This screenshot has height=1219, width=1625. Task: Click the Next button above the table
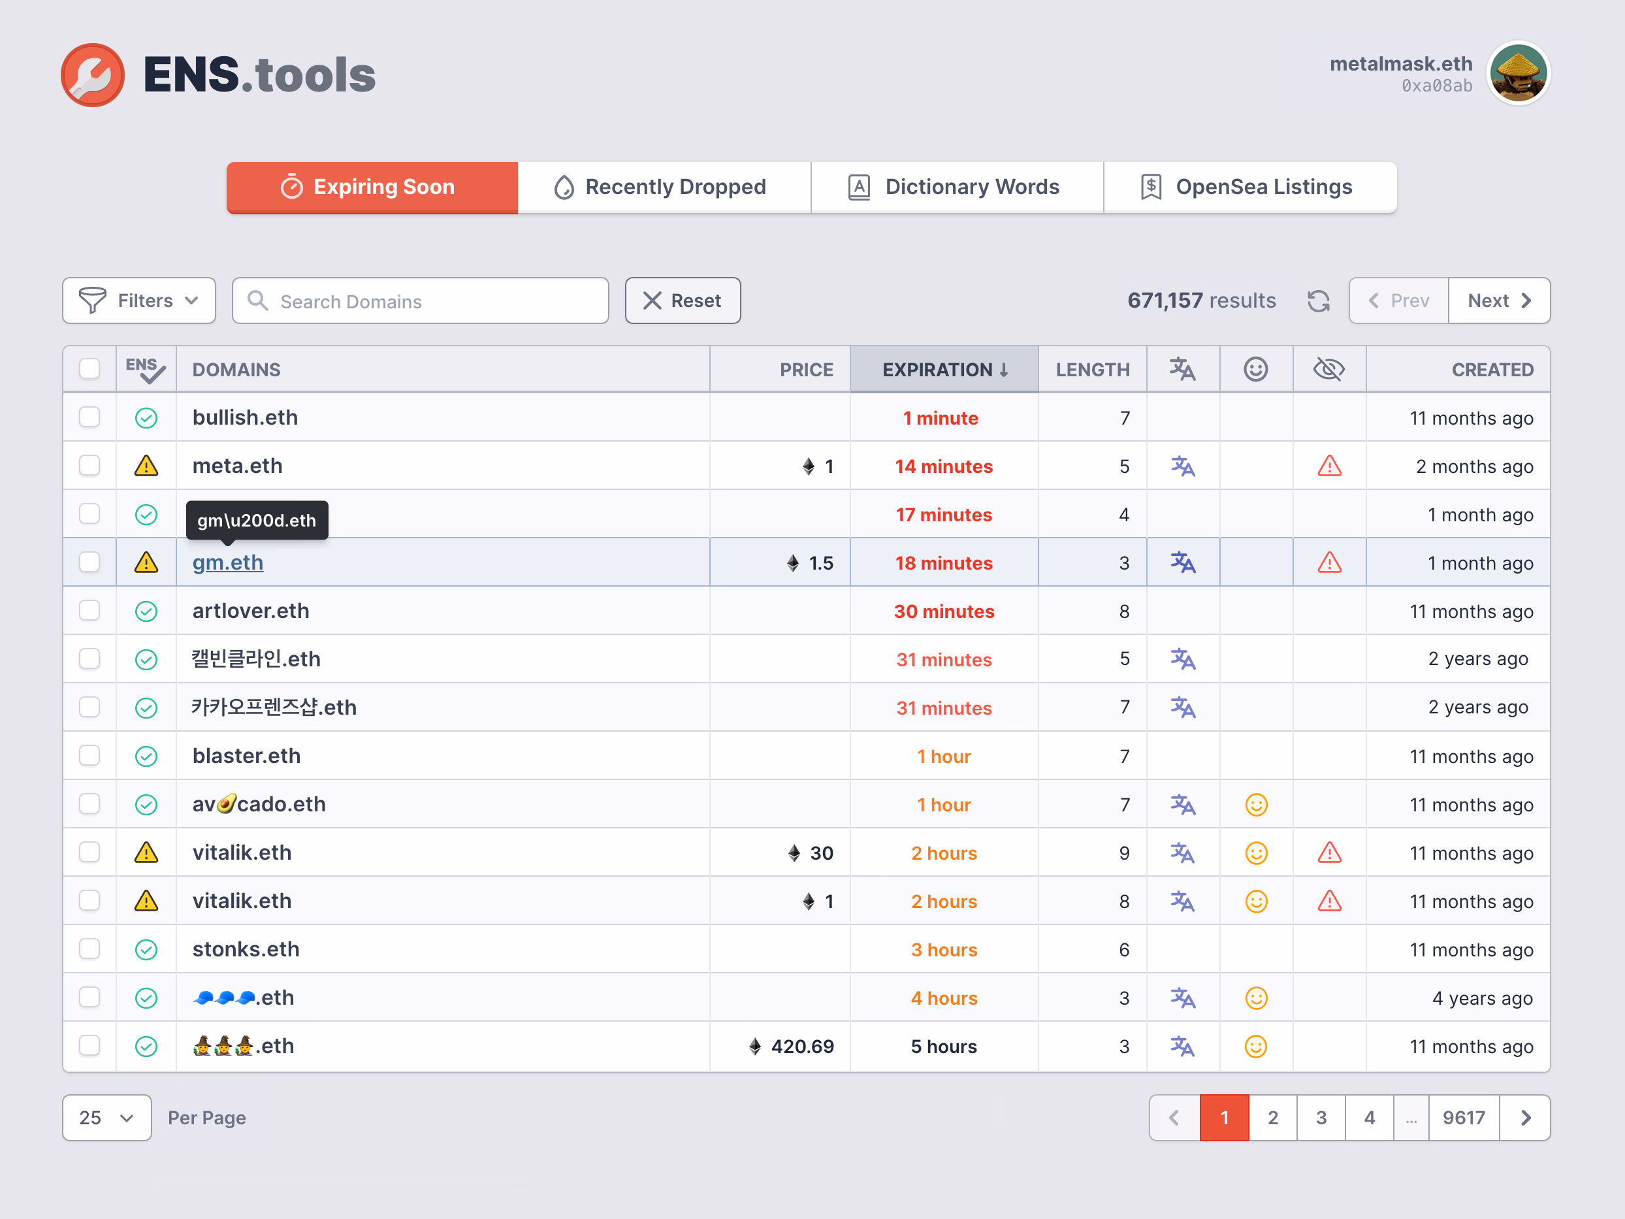(1499, 301)
